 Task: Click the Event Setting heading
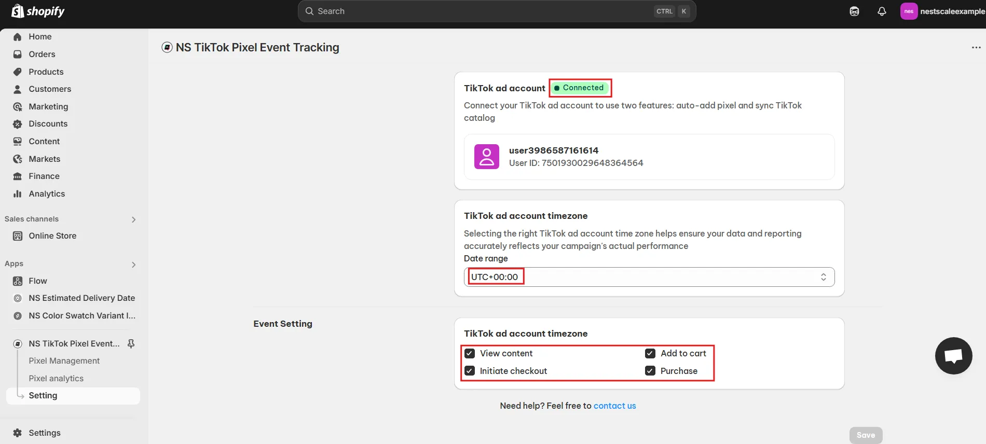tap(283, 324)
